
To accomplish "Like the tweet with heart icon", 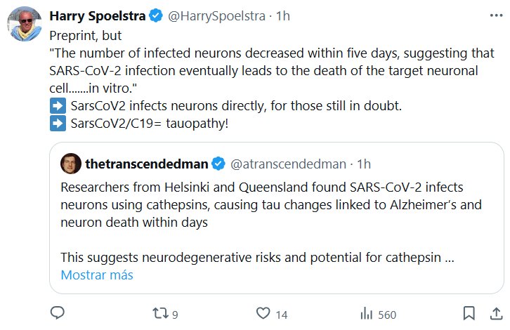I will 263,313.
